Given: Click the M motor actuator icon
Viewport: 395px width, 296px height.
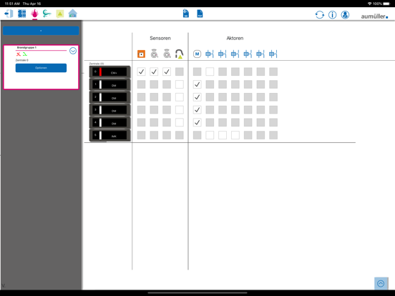Looking at the screenshot, I should [197, 54].
